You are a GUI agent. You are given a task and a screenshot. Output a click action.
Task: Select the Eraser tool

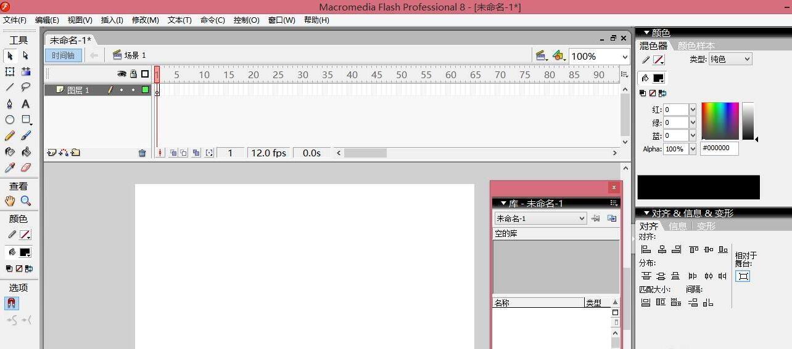click(26, 167)
